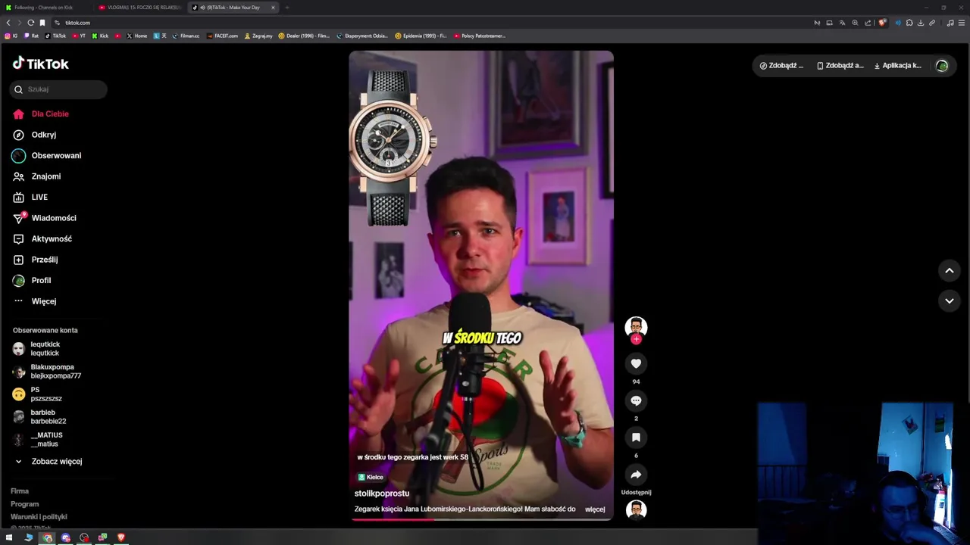Open followed account __MATIUS
The image size is (970, 545).
coord(37,440)
